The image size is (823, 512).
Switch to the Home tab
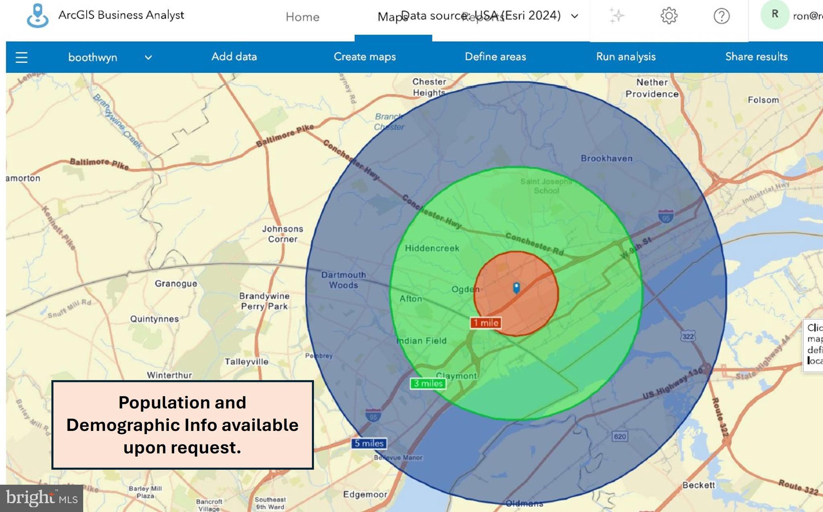(x=302, y=17)
